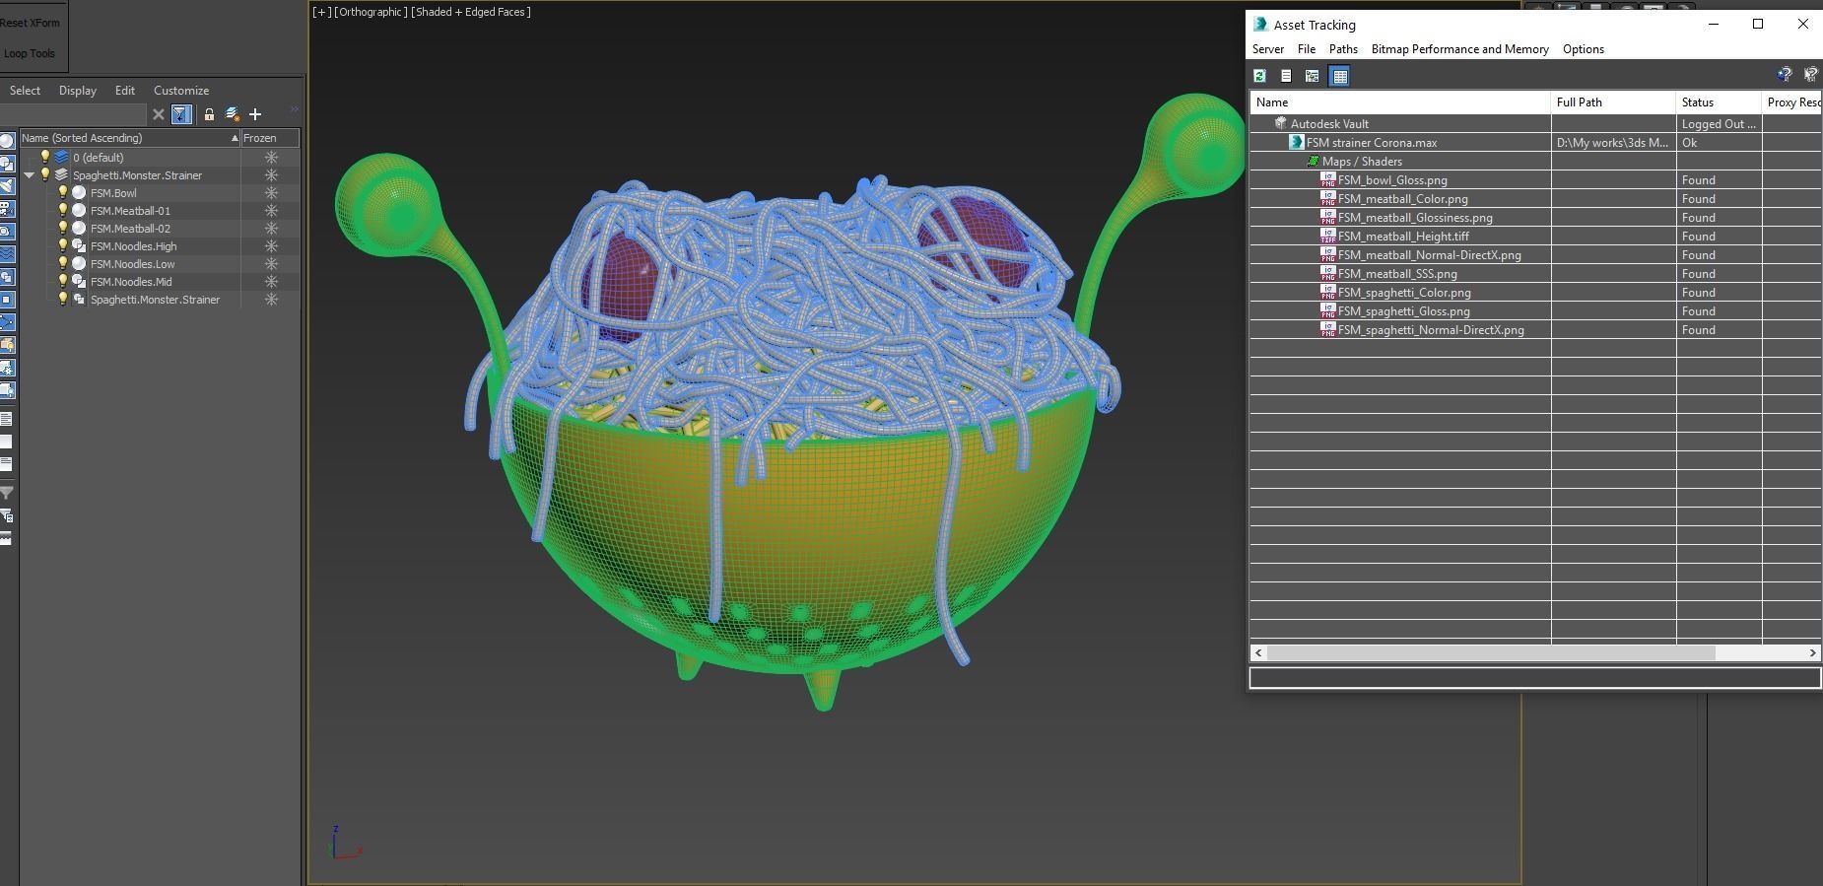Click the padlock lock icon in explorer toolbar

(x=209, y=114)
